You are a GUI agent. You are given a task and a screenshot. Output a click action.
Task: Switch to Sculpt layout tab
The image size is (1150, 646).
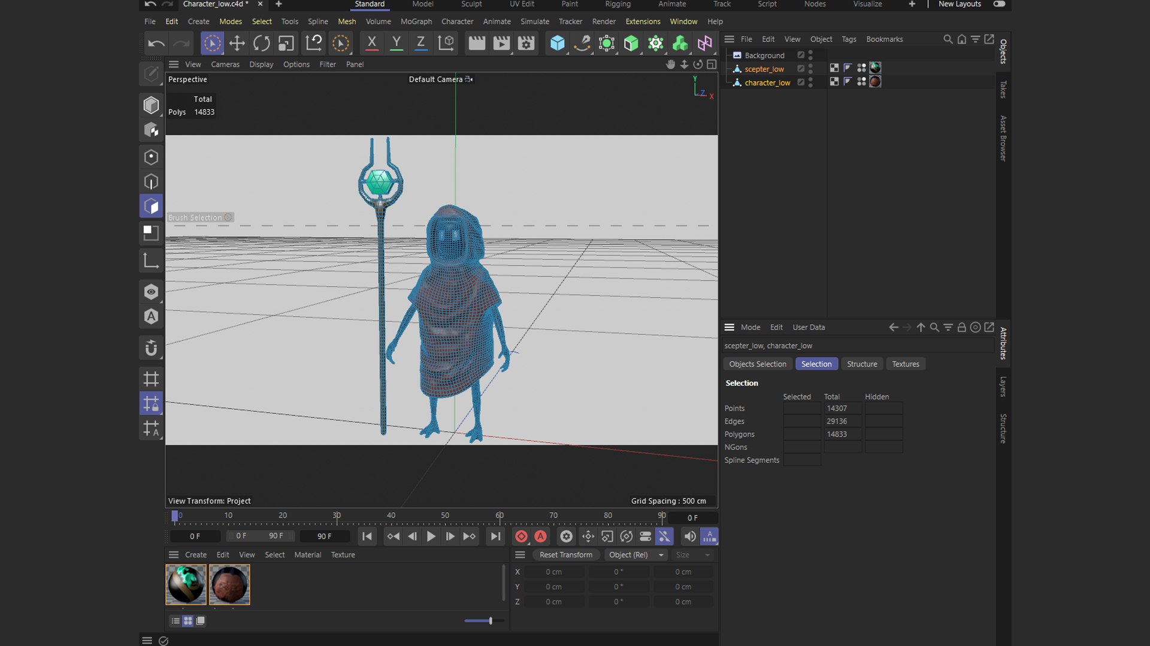[x=471, y=4]
